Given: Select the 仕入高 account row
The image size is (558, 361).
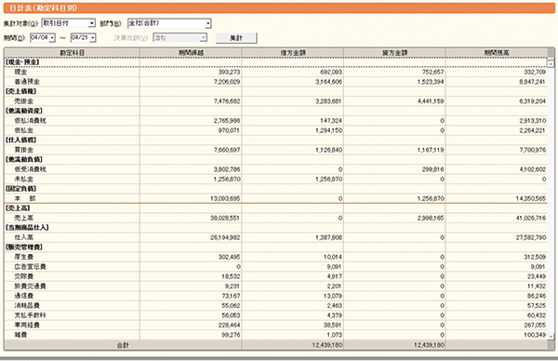Looking at the screenshot, I should click(x=275, y=237).
